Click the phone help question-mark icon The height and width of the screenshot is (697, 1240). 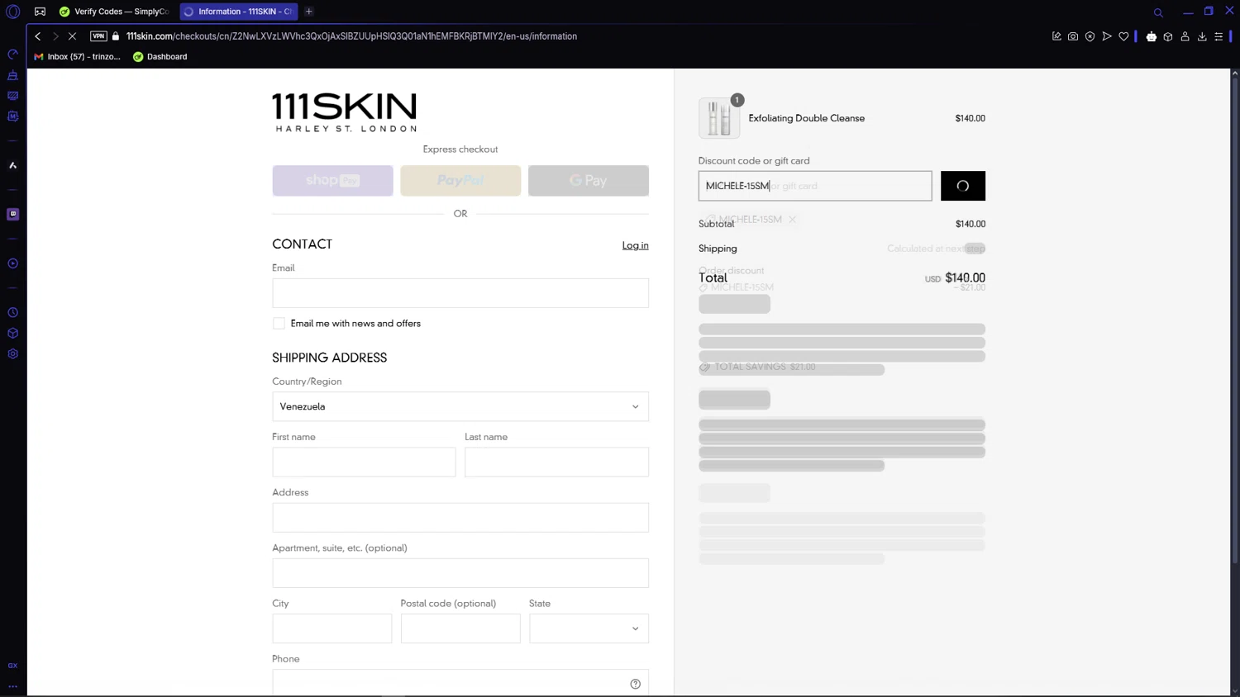point(636,684)
